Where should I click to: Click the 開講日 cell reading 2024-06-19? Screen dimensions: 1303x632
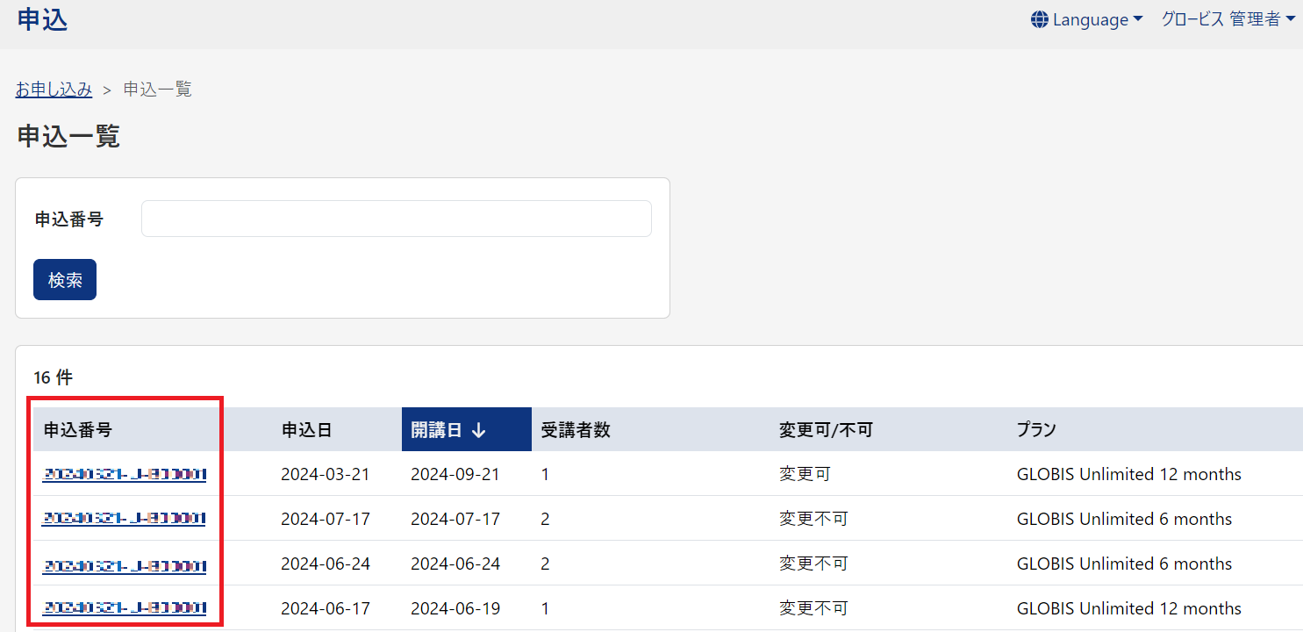click(x=455, y=608)
